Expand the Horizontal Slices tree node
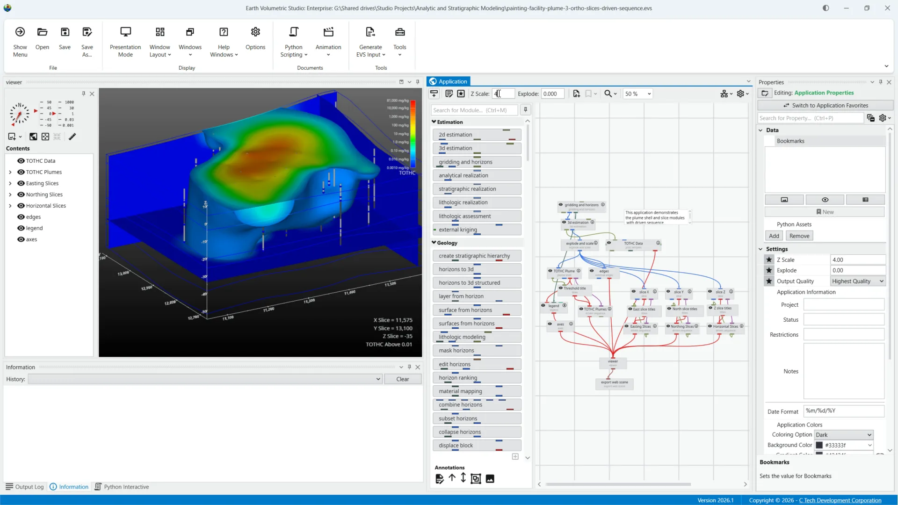Viewport: 898px width, 505px height. (x=10, y=206)
